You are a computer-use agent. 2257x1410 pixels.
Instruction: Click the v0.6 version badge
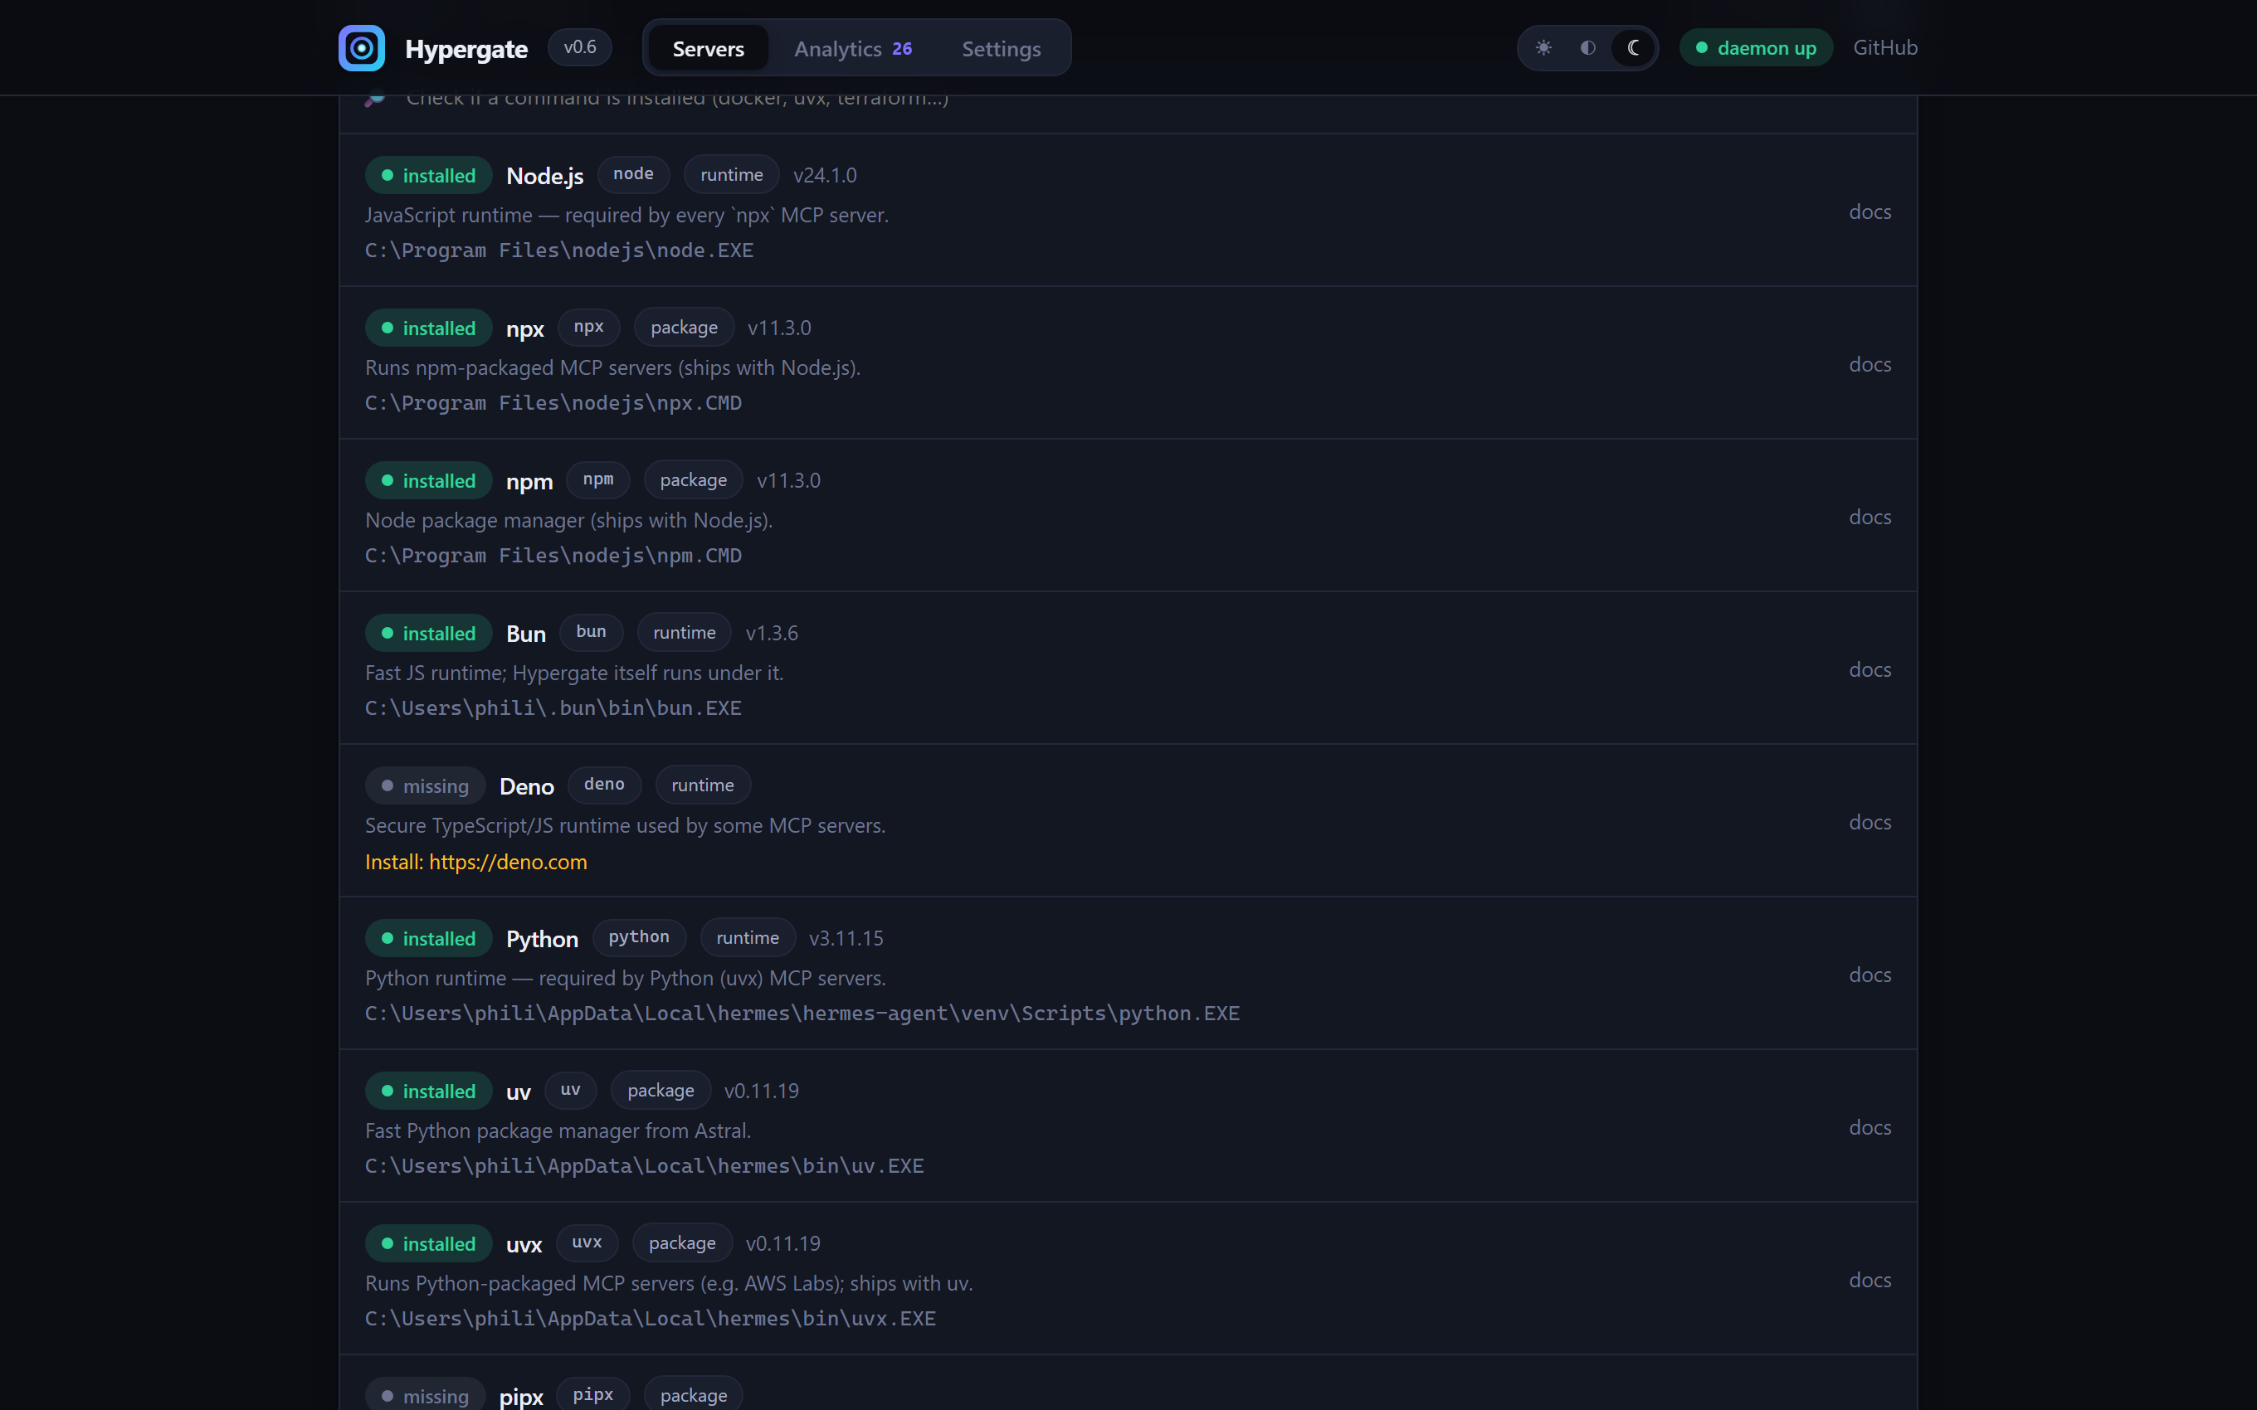click(x=579, y=47)
